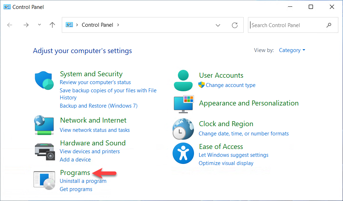Open the recent locations dropdown arrow
Image resolution: width=343 pixels, height=201 pixels.
pyautogui.click(x=39, y=25)
